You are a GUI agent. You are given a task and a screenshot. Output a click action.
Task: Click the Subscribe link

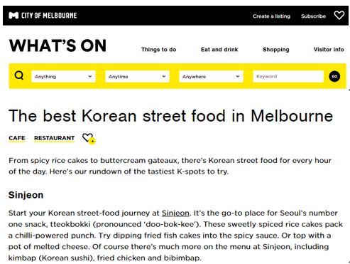click(313, 16)
